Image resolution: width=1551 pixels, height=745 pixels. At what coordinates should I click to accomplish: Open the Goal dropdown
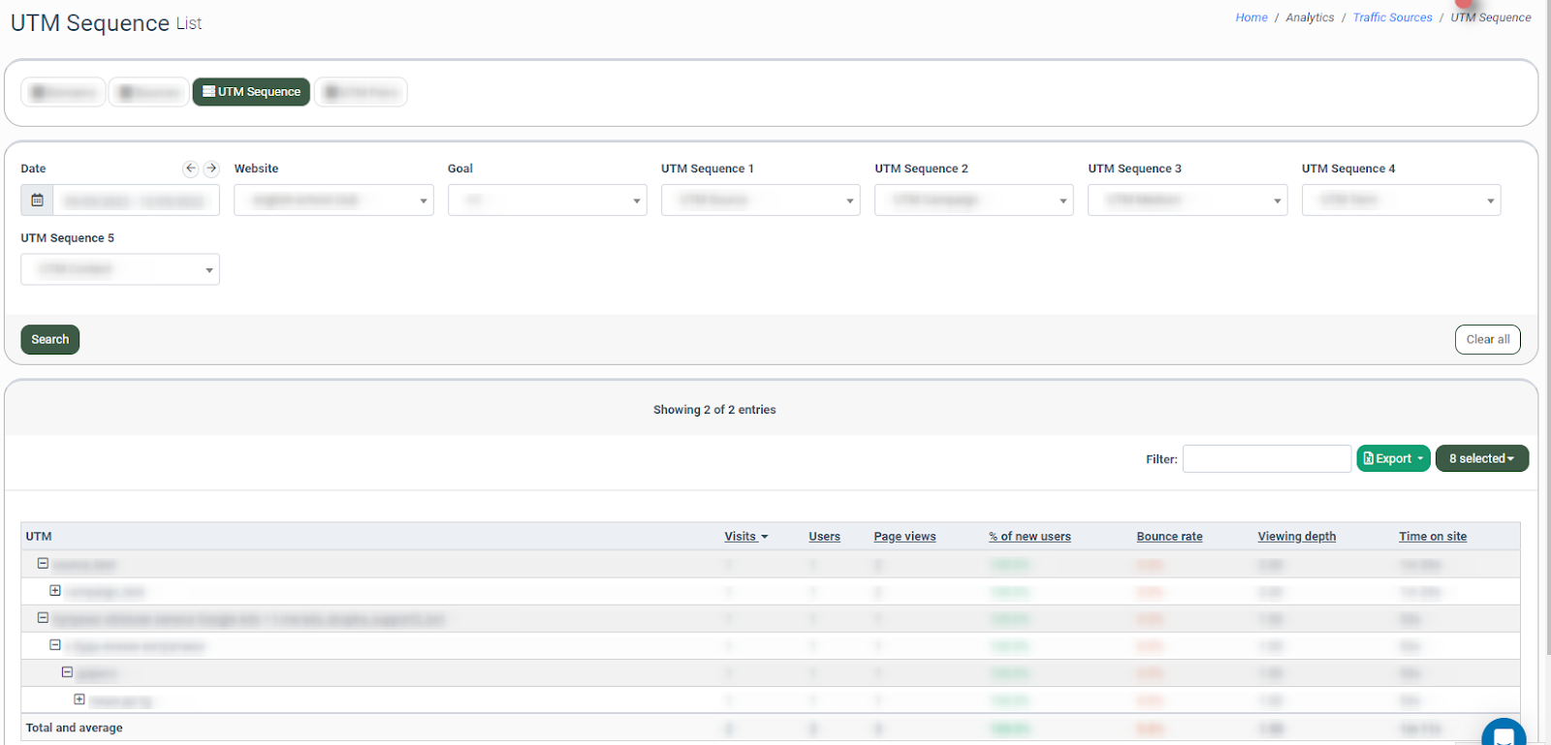coord(547,201)
